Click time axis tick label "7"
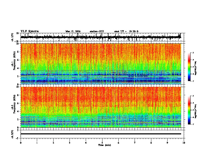 pyautogui.click(x=135, y=143)
